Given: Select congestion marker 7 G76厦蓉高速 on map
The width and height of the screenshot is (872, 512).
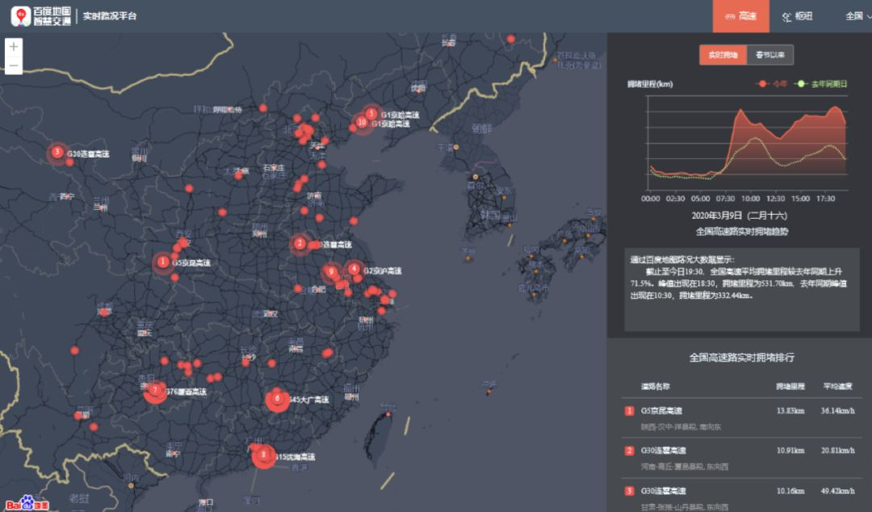Looking at the screenshot, I should pos(155,391).
